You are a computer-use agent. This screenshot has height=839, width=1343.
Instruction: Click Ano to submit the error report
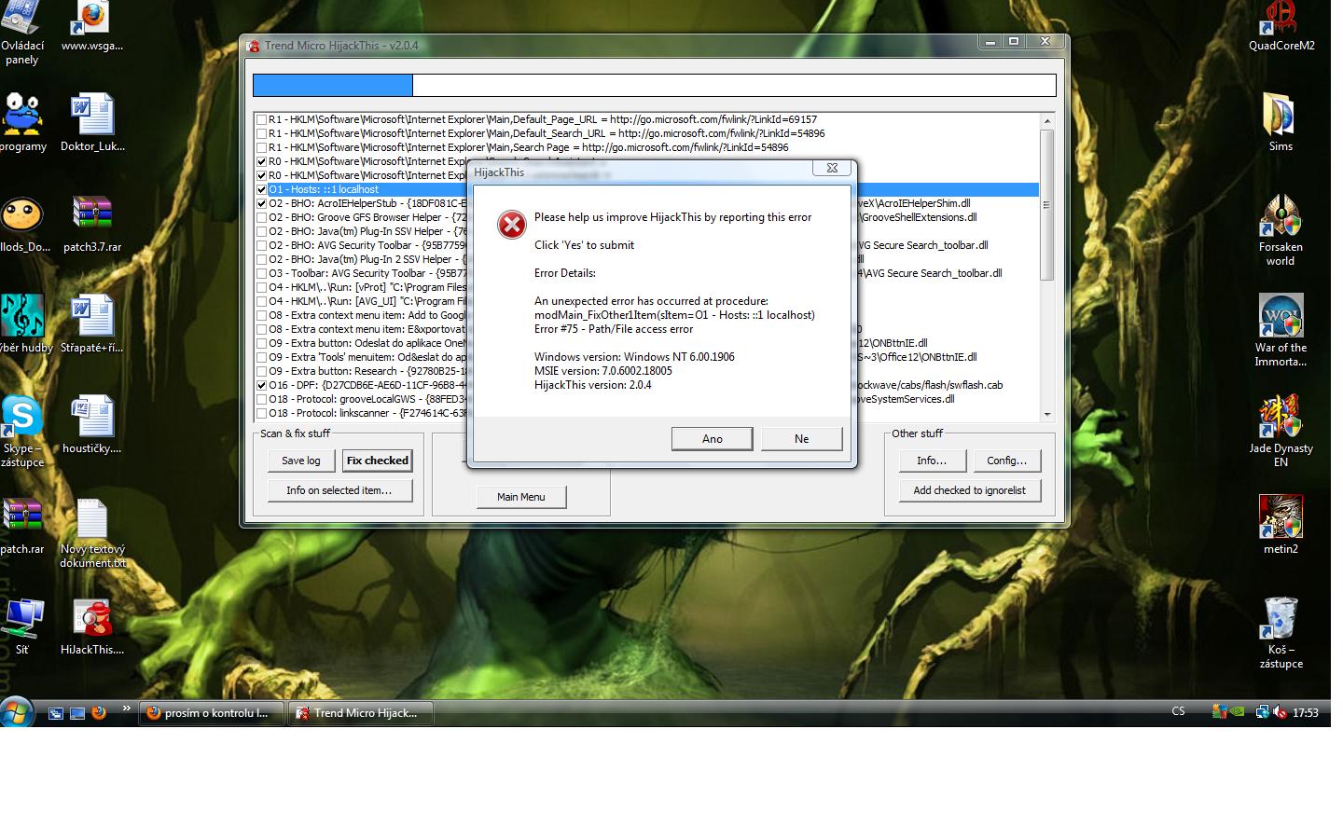coord(713,439)
